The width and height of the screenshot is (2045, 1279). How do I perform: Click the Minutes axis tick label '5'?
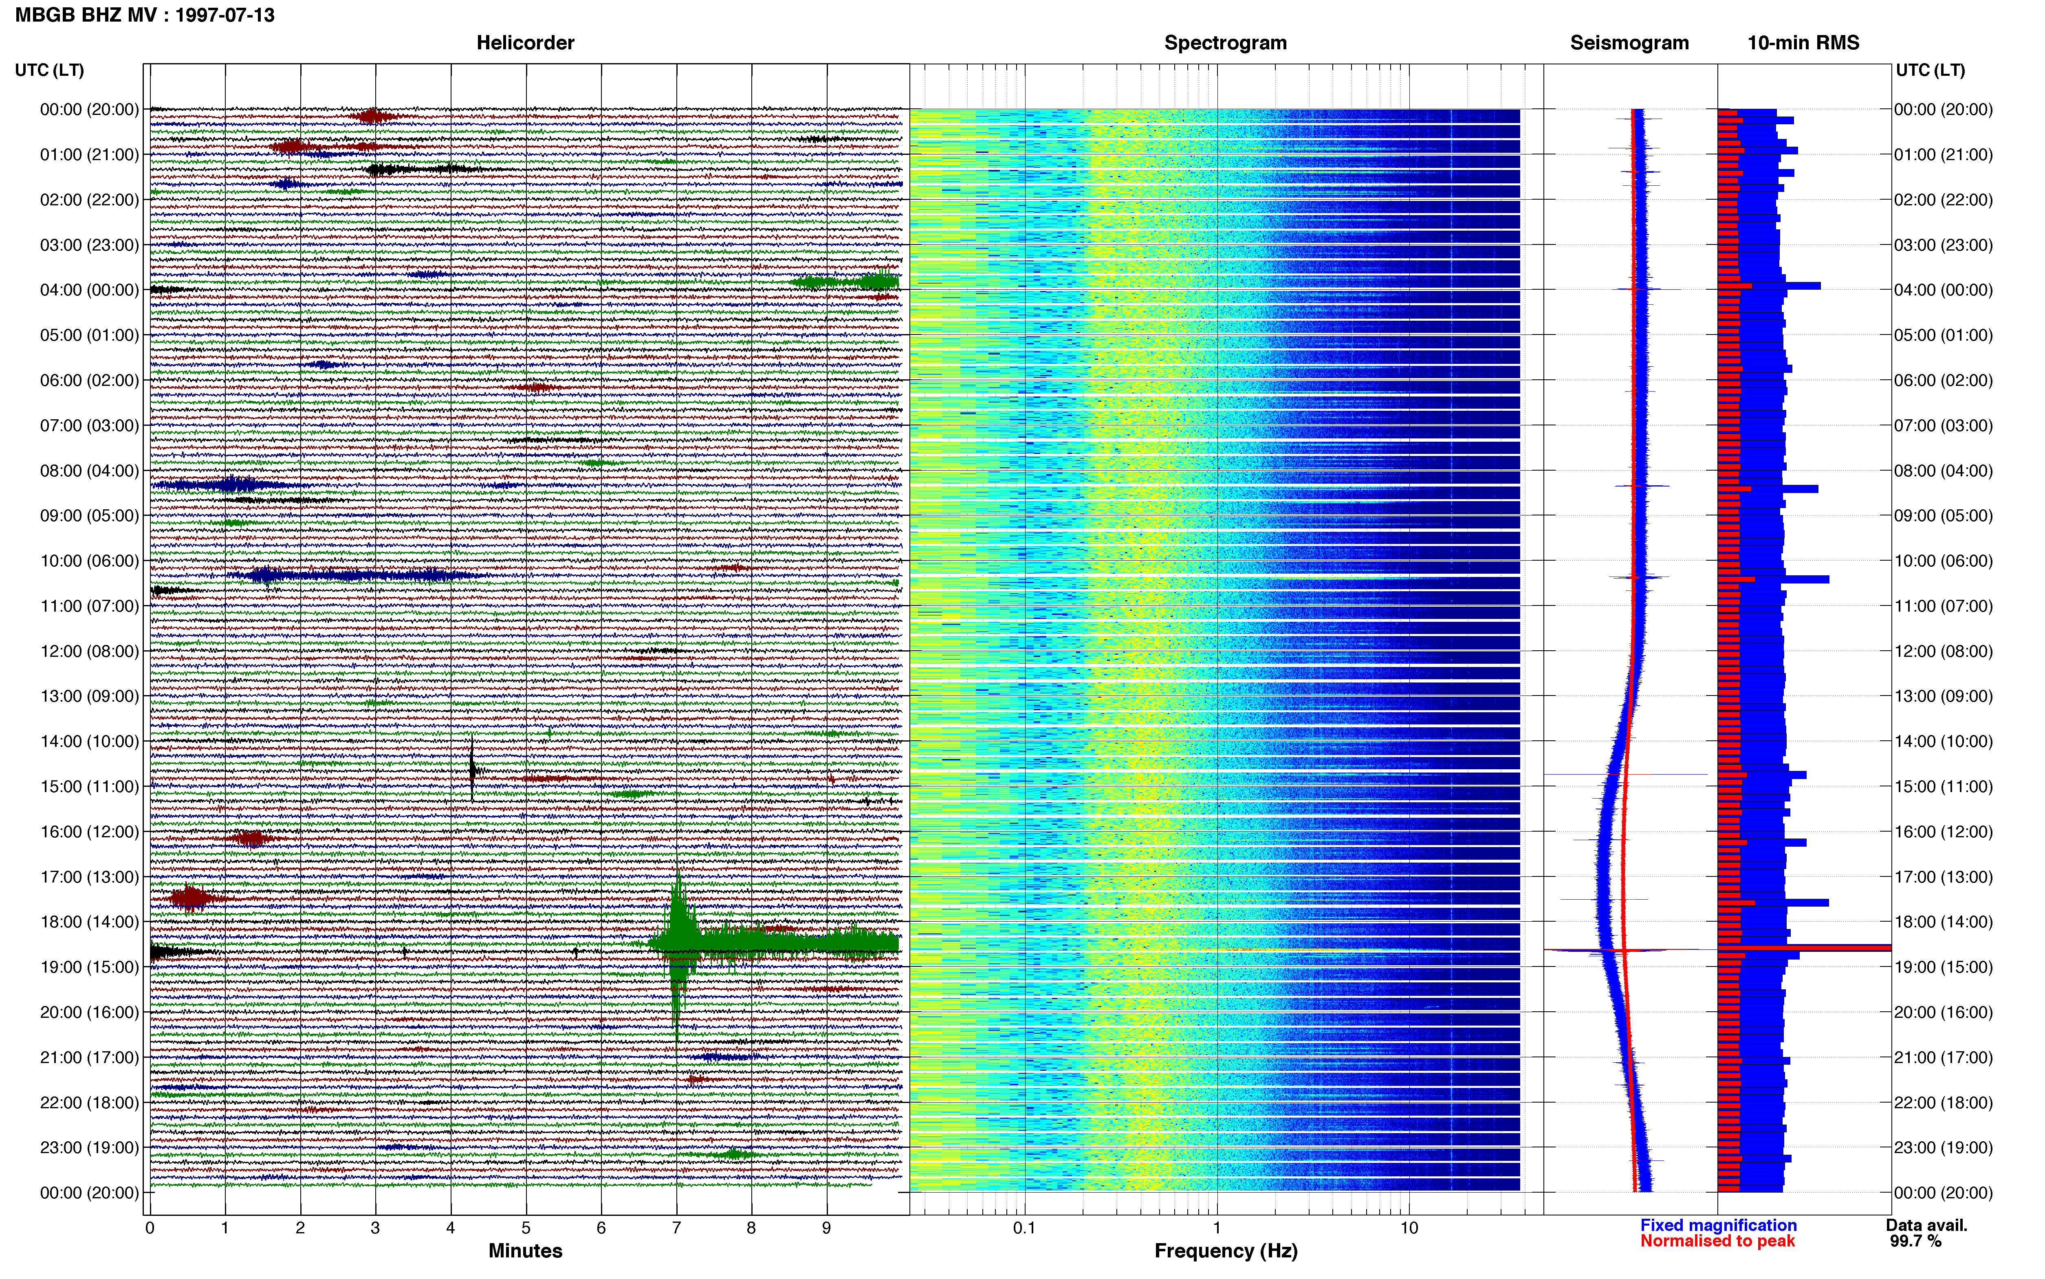point(526,1228)
